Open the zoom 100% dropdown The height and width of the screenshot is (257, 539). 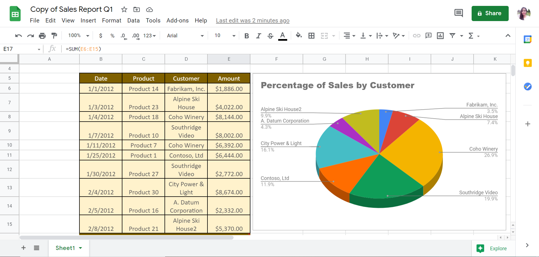[79, 36]
